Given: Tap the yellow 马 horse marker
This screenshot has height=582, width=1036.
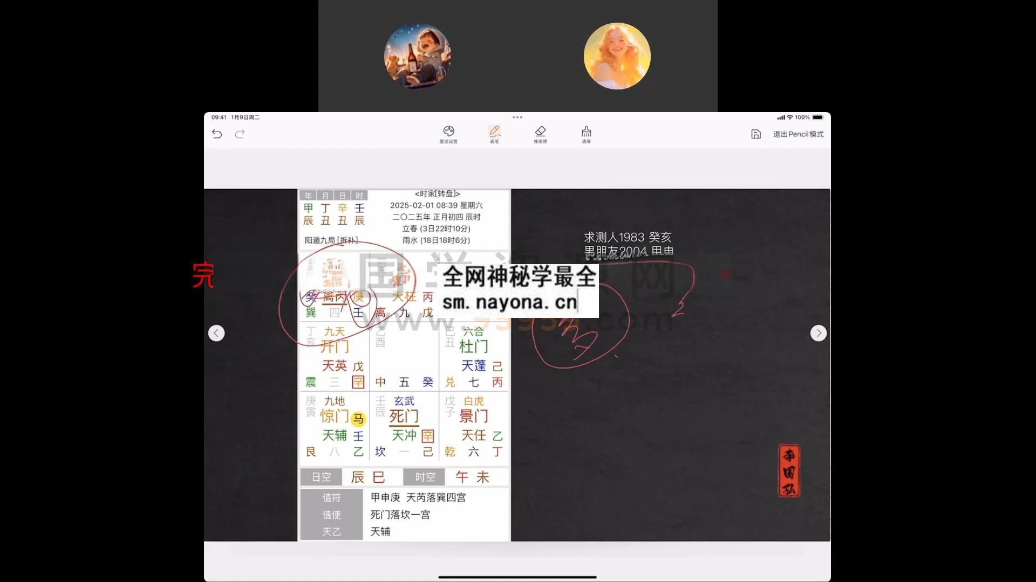Looking at the screenshot, I should [x=358, y=419].
